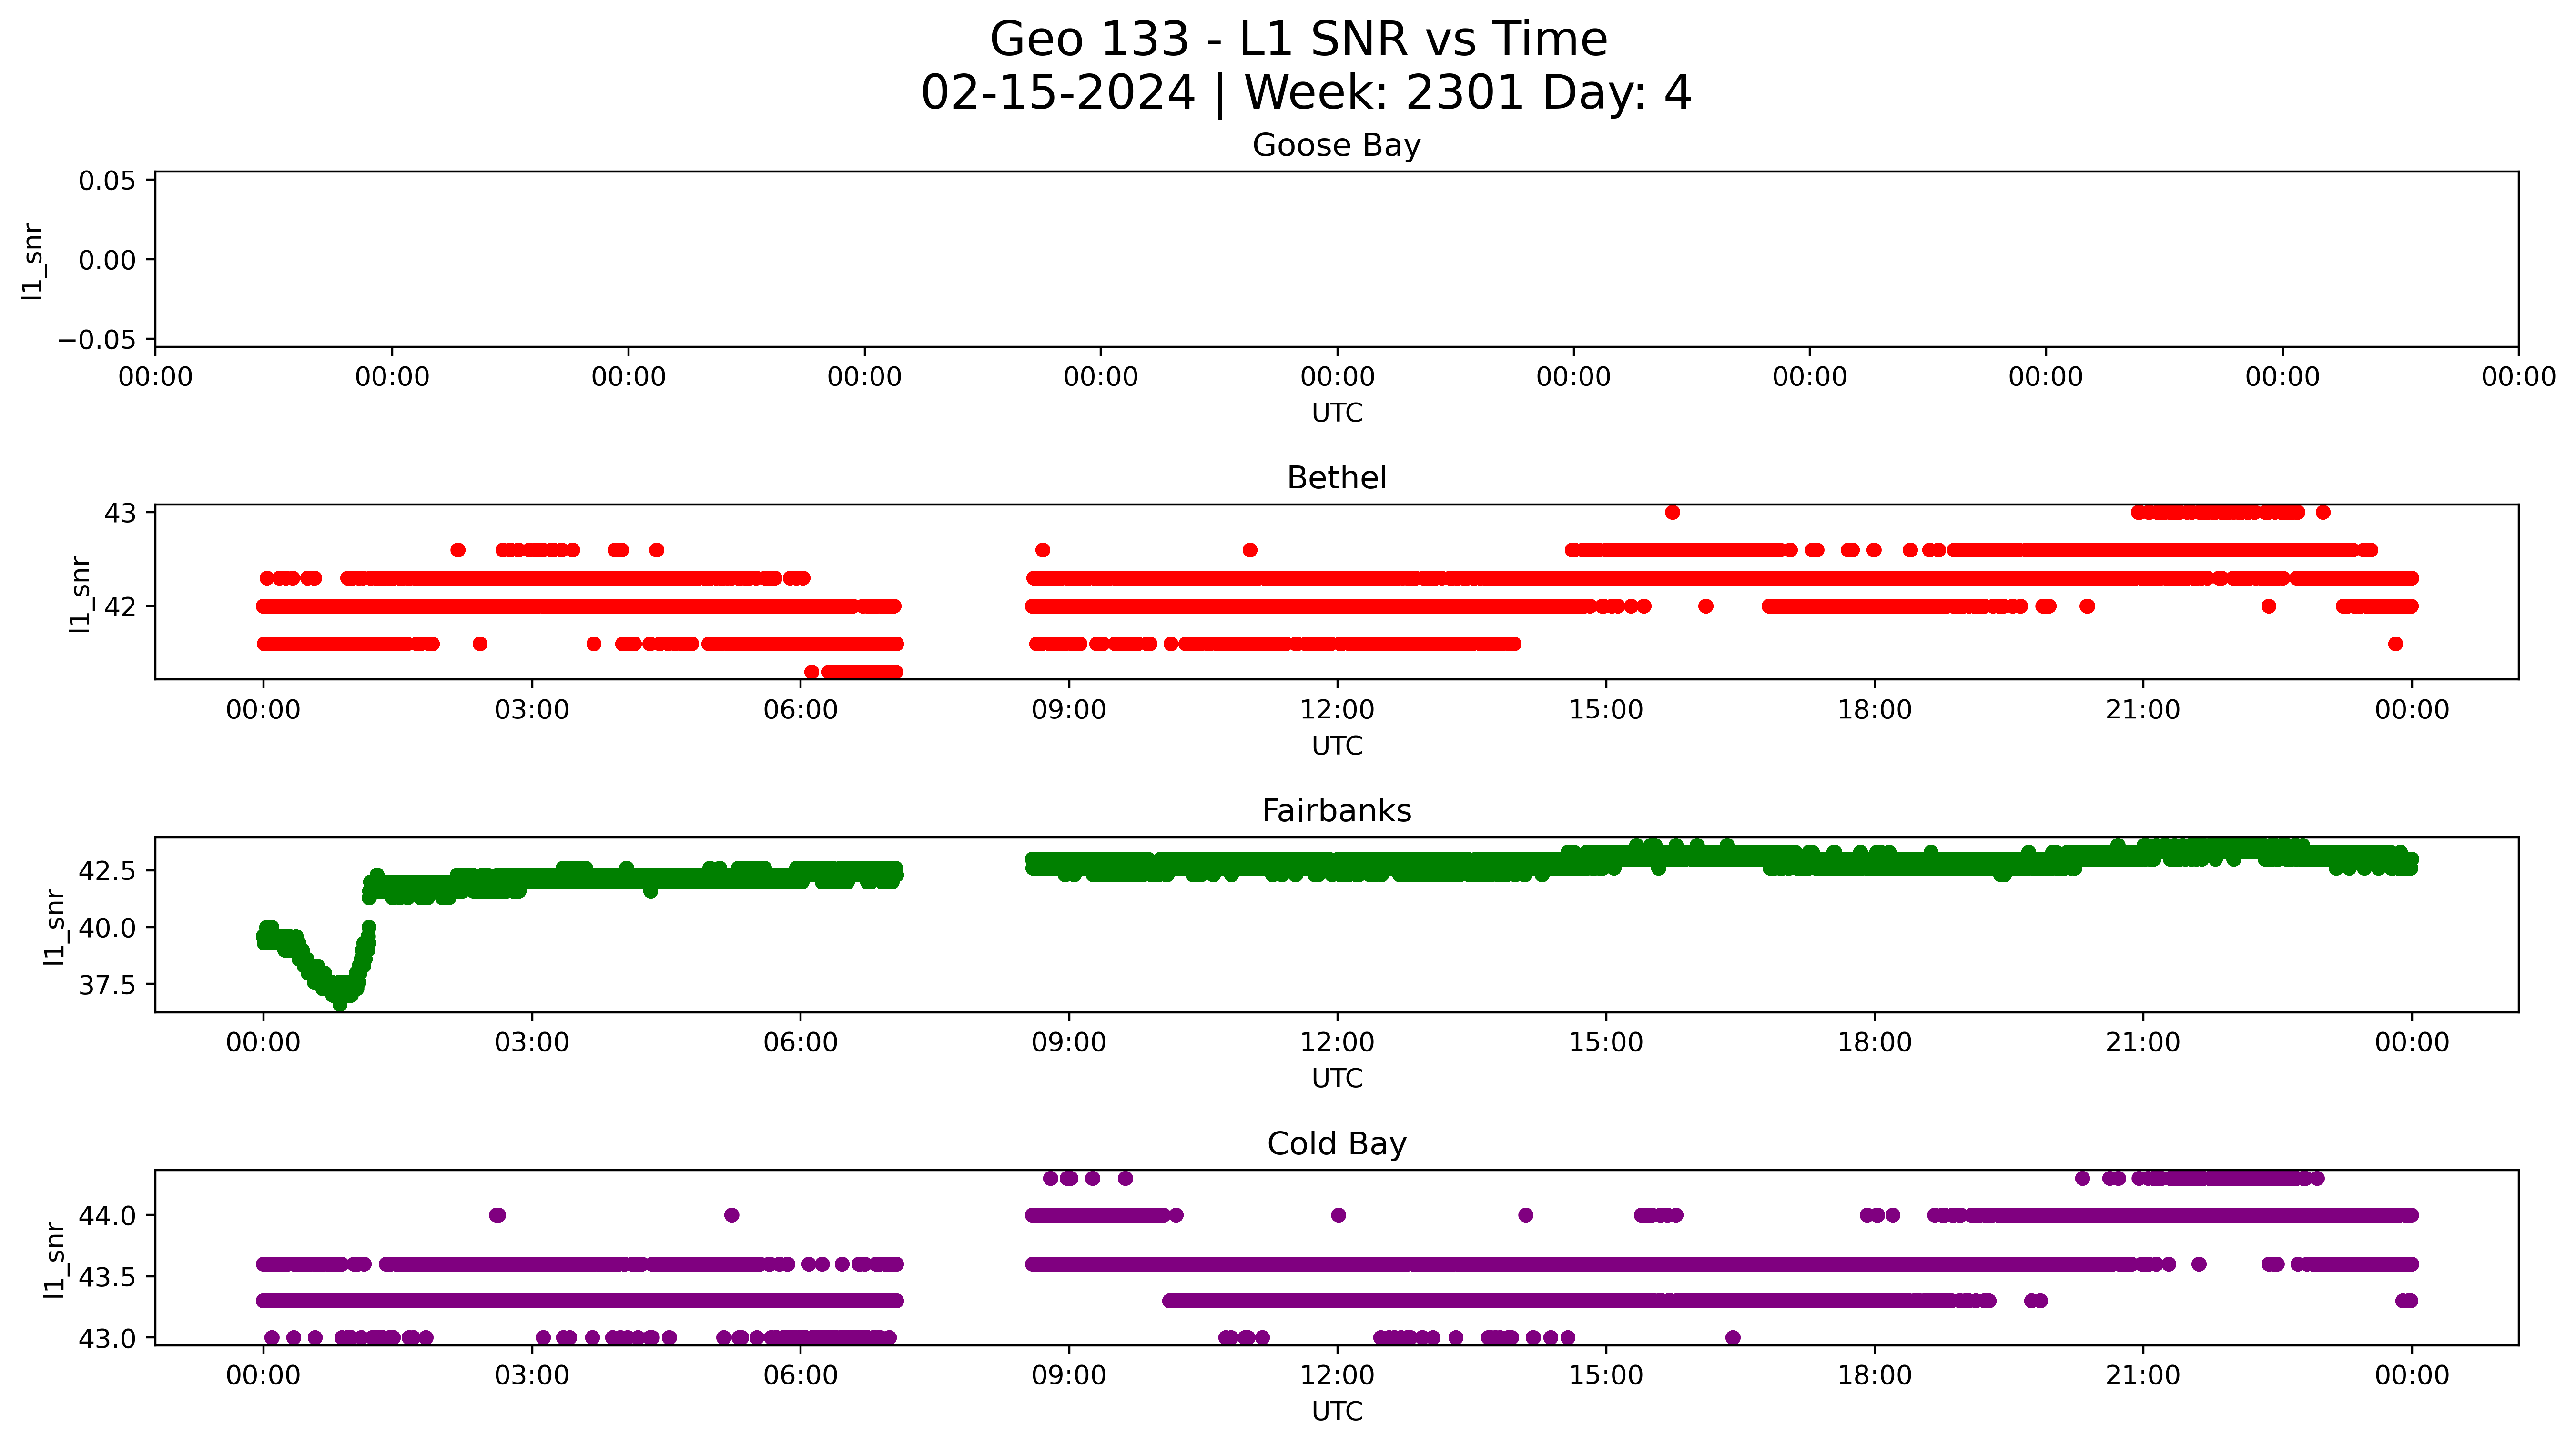Click the 15:00 x-tick in Cold Bay plot
Image resolution: width=2576 pixels, height=1445 pixels.
[1606, 1375]
